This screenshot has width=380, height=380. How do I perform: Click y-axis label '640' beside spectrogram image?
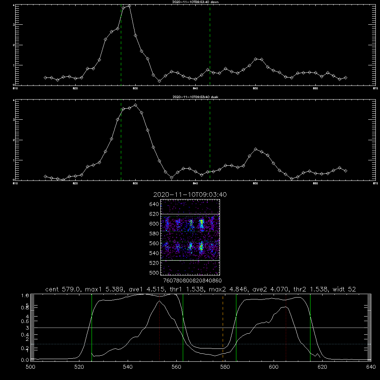pos(154,204)
